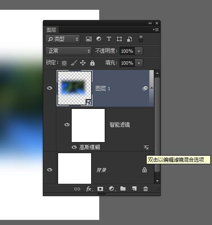The width and height of the screenshot is (212, 225).
Task: Open the 不透明度 opacity slider arrow
Action: [139, 51]
